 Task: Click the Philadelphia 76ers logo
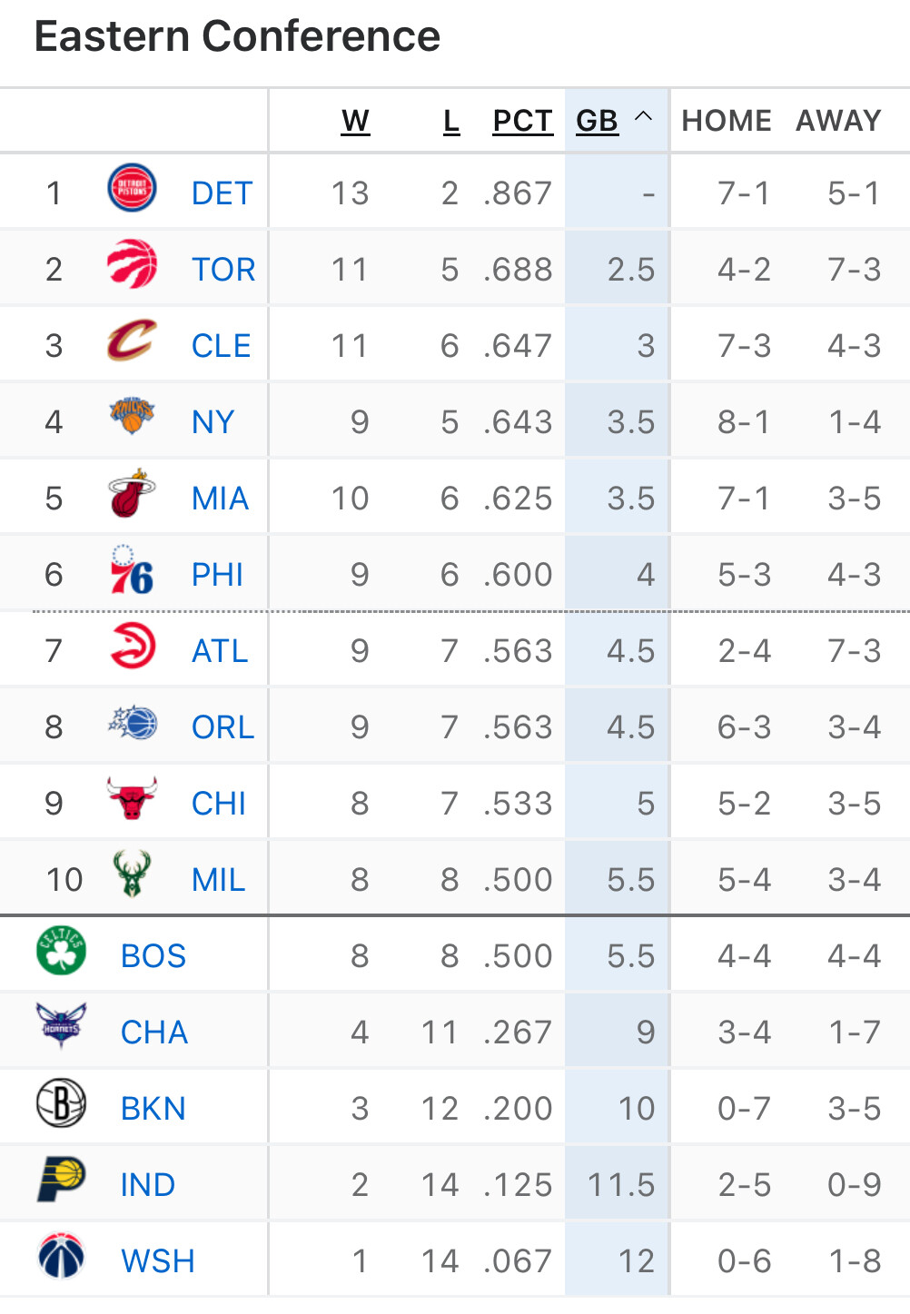point(132,570)
